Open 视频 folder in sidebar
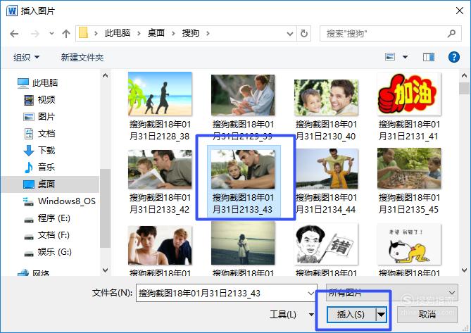The image size is (471, 333). [x=39, y=100]
